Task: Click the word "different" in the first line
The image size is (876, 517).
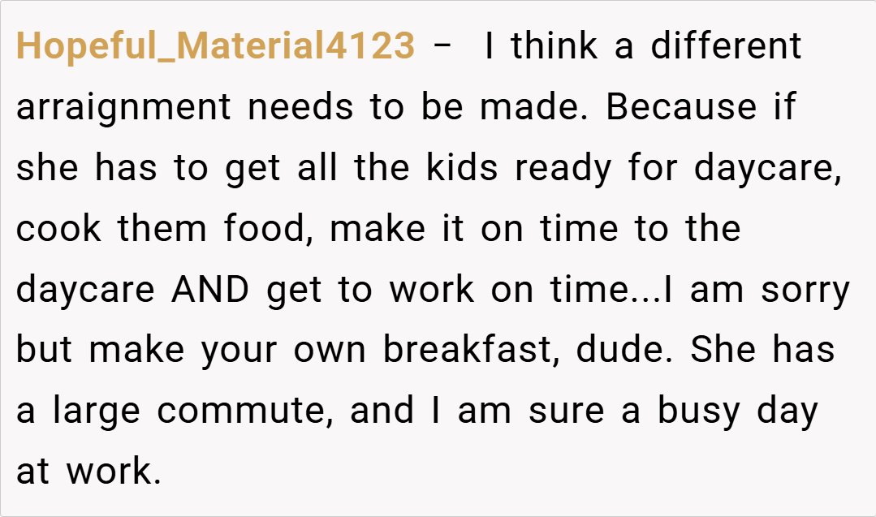Action: 726,47
